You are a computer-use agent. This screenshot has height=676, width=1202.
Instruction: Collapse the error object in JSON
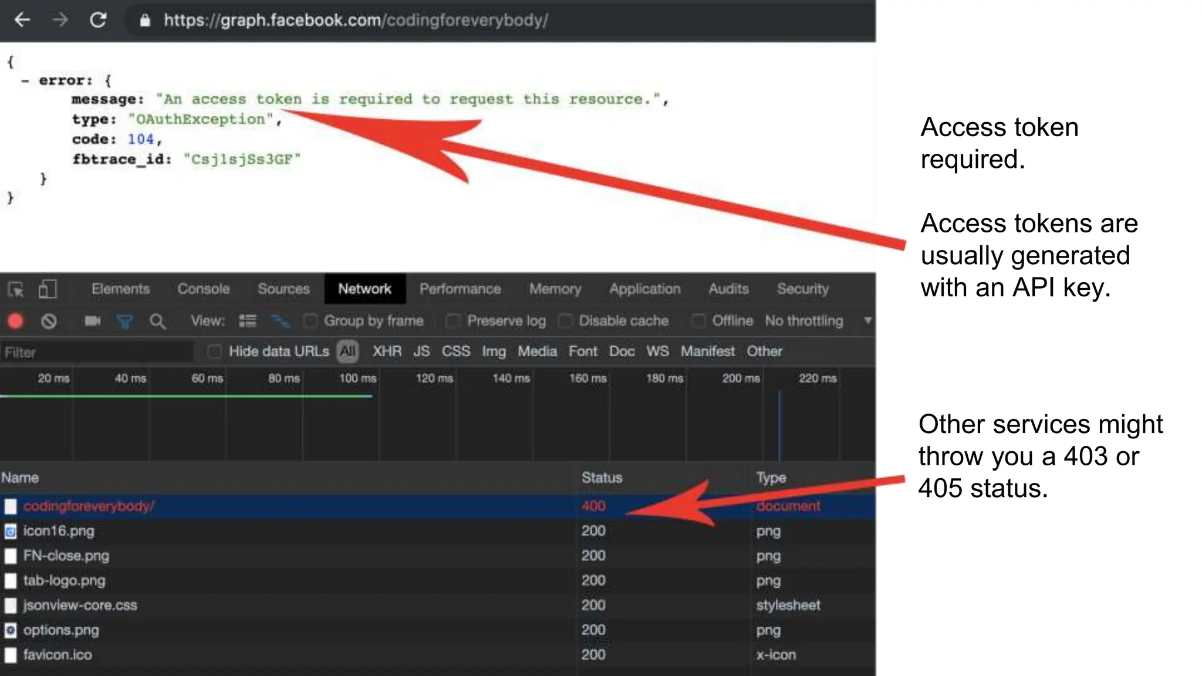[25, 81]
